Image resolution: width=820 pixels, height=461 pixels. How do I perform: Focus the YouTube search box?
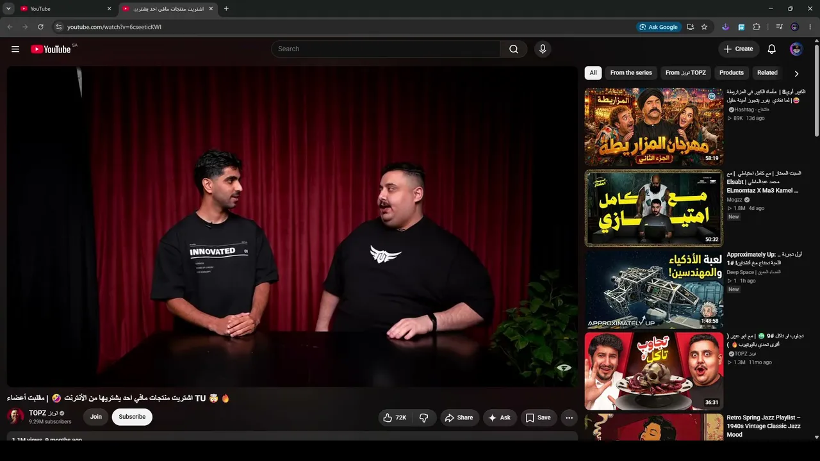386,49
